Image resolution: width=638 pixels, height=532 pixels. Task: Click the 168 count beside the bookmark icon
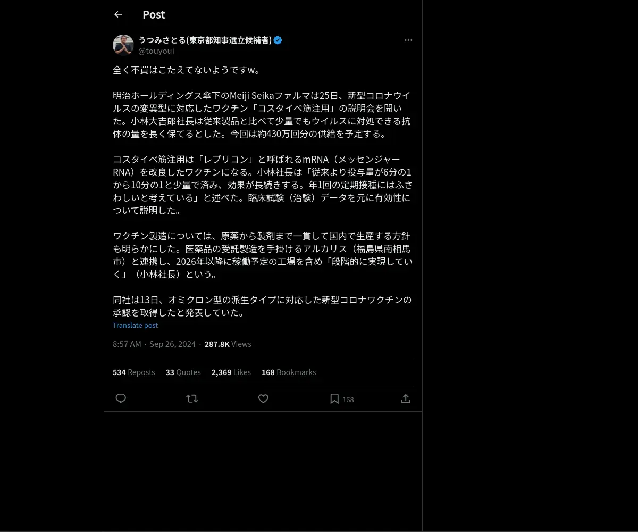(x=348, y=400)
